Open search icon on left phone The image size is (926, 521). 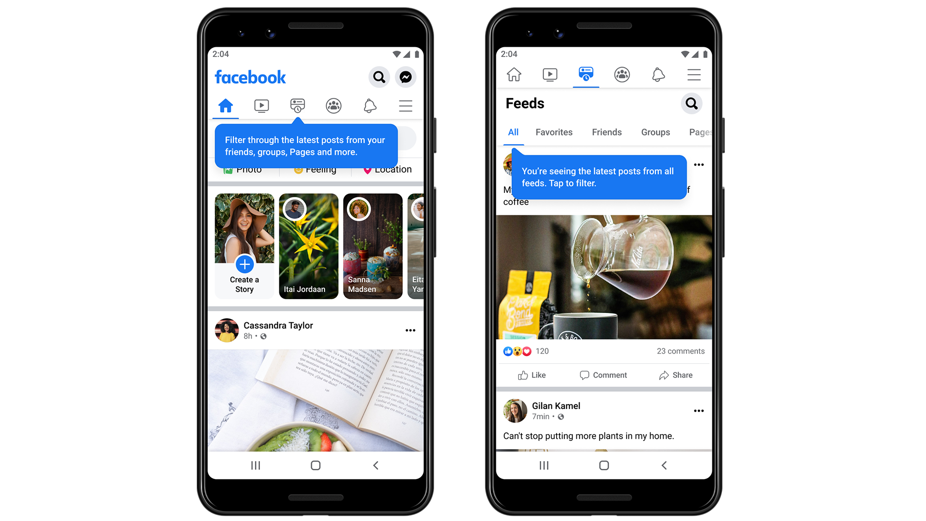[379, 77]
